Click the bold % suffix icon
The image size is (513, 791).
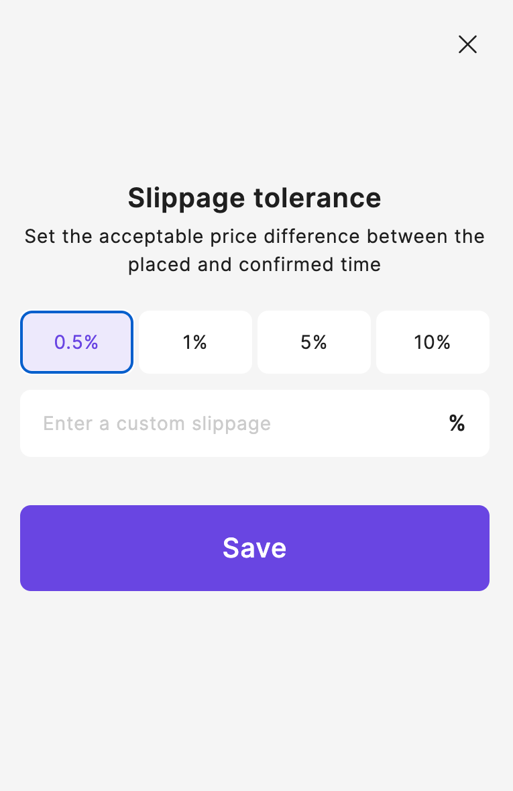[x=457, y=423]
